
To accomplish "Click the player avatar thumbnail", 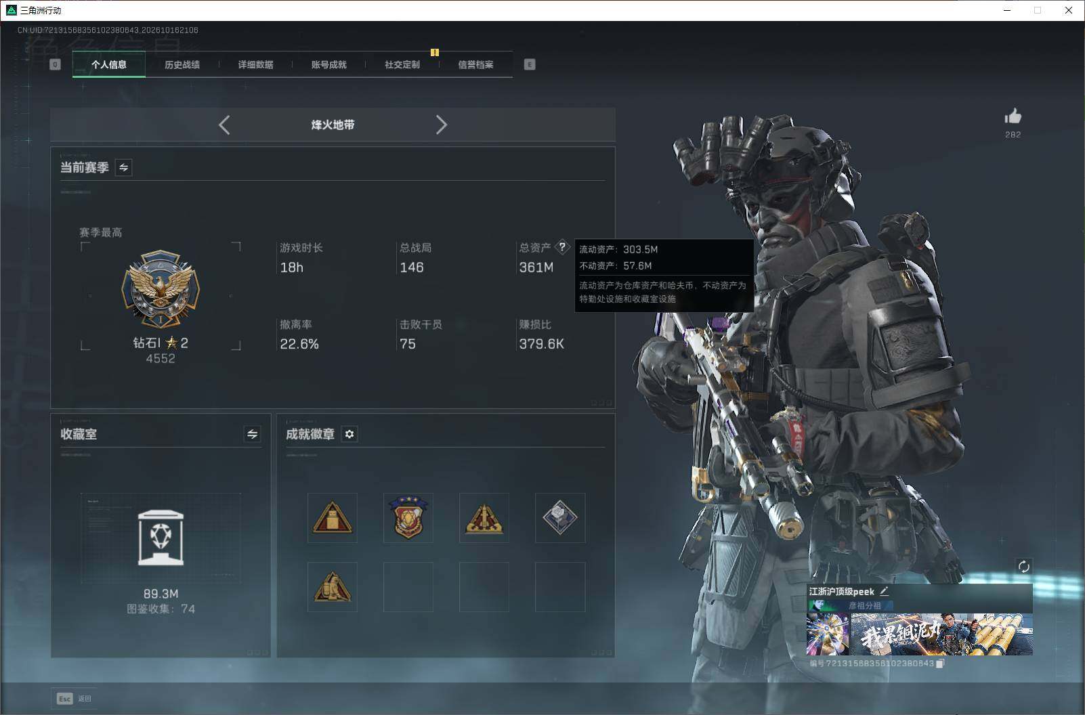I will pyautogui.click(x=828, y=634).
